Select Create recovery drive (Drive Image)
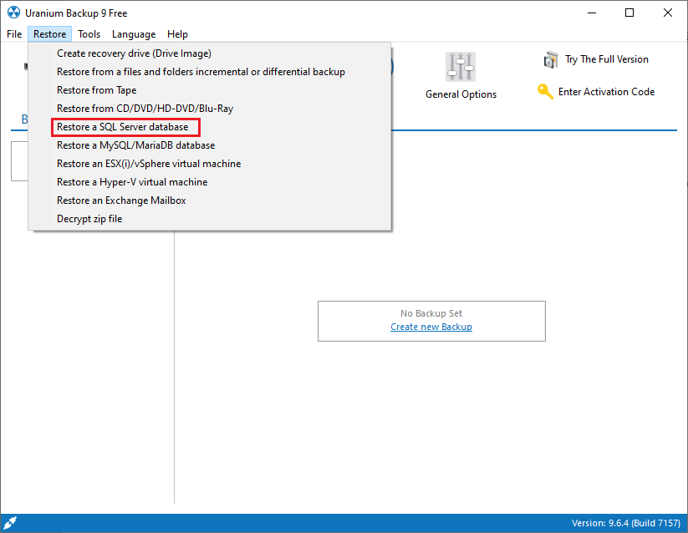 (134, 53)
